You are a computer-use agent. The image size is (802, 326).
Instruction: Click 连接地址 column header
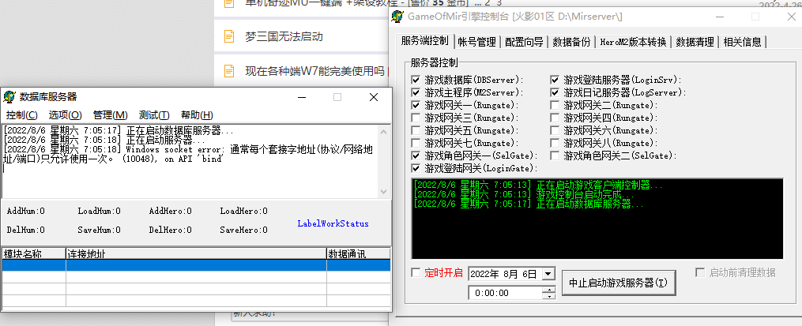pos(196,253)
